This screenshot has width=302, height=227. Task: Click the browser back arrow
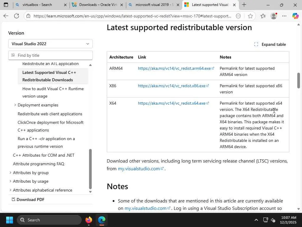pyautogui.click(x=6, y=16)
